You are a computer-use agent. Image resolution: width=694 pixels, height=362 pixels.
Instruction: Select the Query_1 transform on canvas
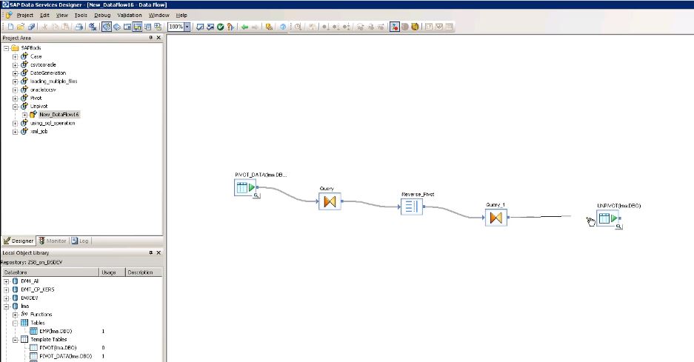496,218
